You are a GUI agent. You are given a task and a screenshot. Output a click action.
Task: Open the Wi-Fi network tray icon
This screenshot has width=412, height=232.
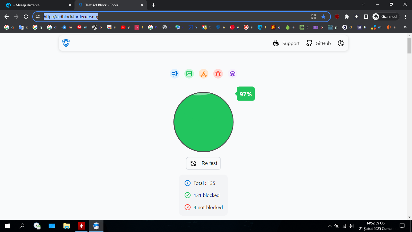point(344,226)
